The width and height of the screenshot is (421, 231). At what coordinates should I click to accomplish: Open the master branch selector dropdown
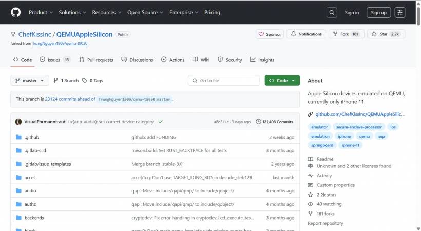(x=30, y=80)
